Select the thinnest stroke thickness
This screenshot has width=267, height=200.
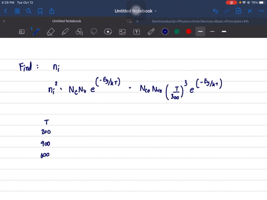pos(212,32)
